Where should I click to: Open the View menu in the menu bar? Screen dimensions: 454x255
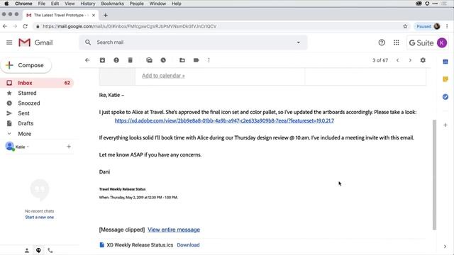click(x=70, y=4)
